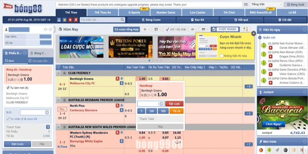Play stream for Sasi Kumar Mukund match
Image resolution: width=308 pixels, height=154 pixels.
coord(271,48)
